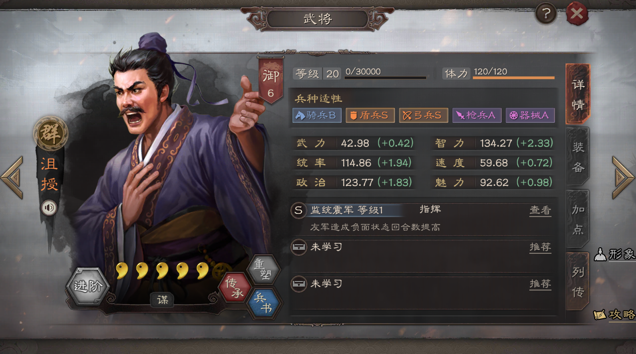Click the first 推荐 link
The height and width of the screenshot is (354, 636).
540,247
